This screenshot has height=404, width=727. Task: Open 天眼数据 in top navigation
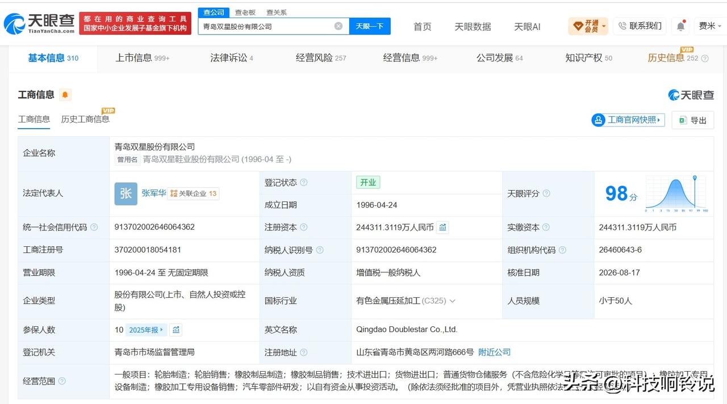coord(473,27)
